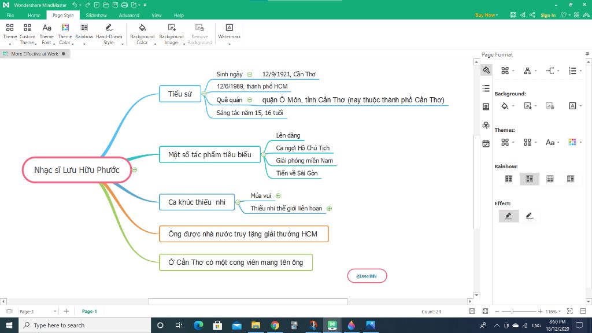The height and width of the screenshot is (333, 592).
Task: Open the theme color dropdown under Themes
Action: 575,142
